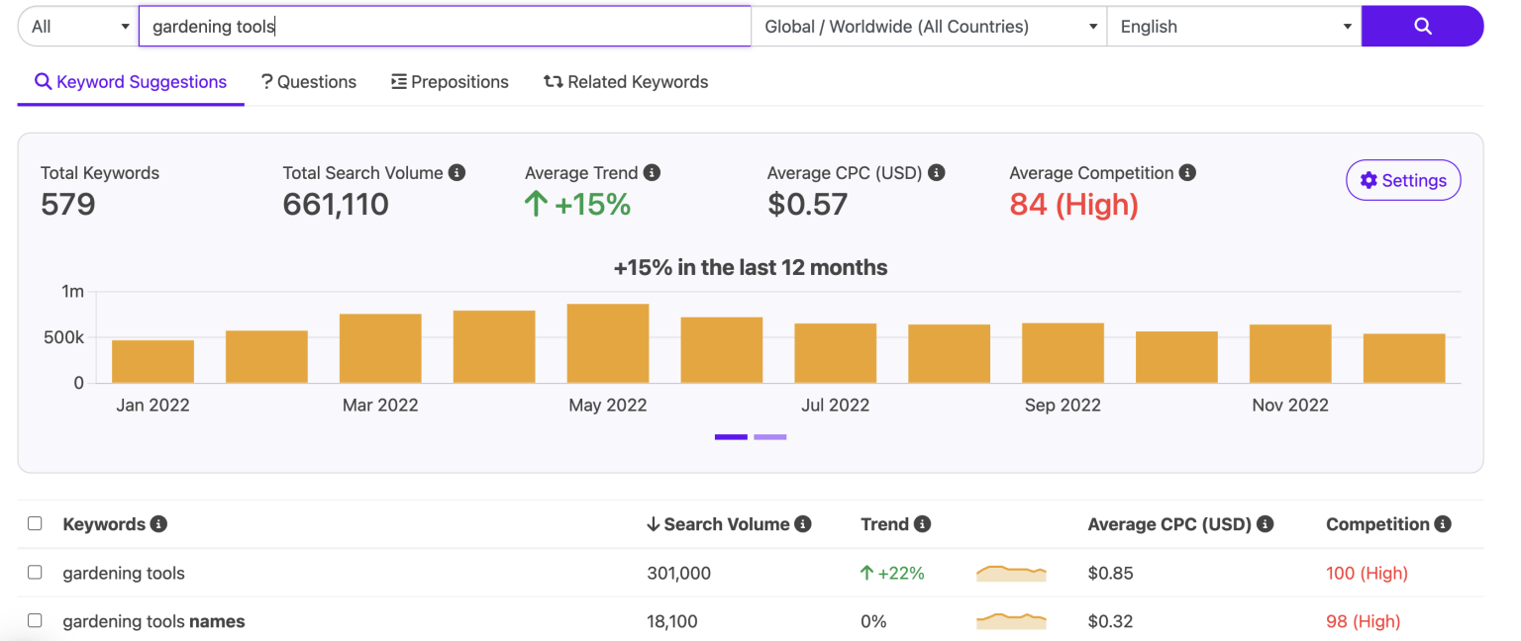1521x641 pixels.
Task: Select the second carousel dot below the chart
Action: [x=770, y=436]
